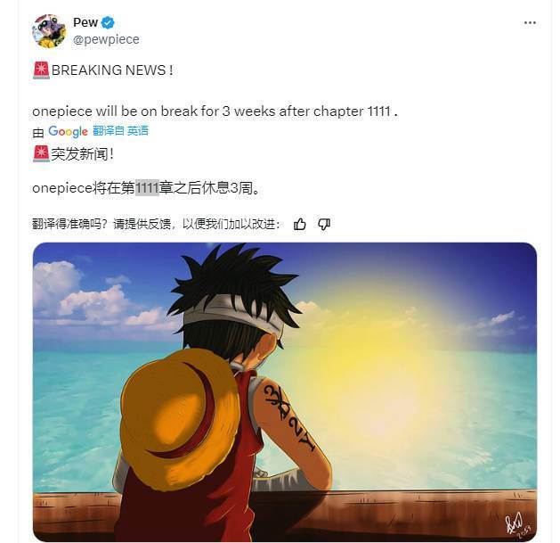The width and height of the screenshot is (560, 543).
Task: Click the display name Pew
Action: [x=85, y=22]
